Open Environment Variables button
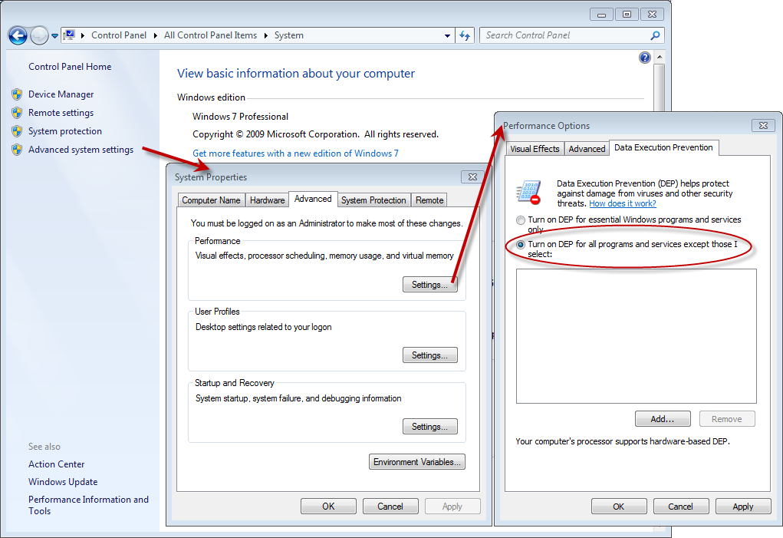The image size is (783, 538). tap(417, 461)
